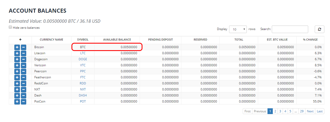The image size is (330, 122).
Task: Click the Estimated Value summary text
Action: pyautogui.click(x=55, y=21)
